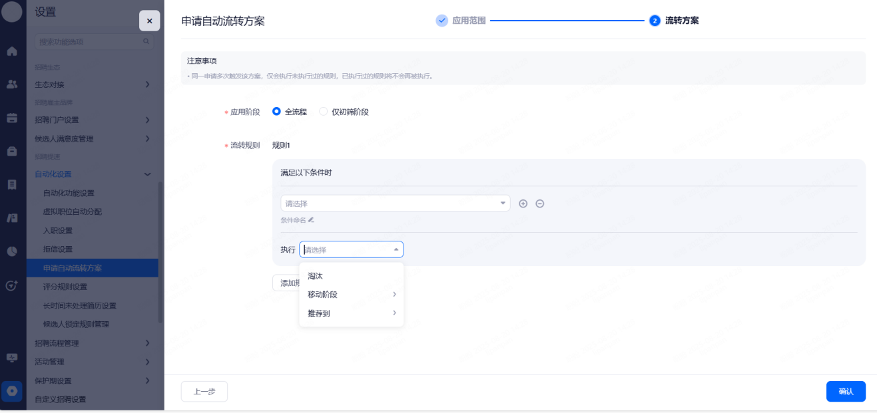This screenshot has width=877, height=413.
Task: Select the 仅初筛阶段 radio option
Action: (324, 112)
